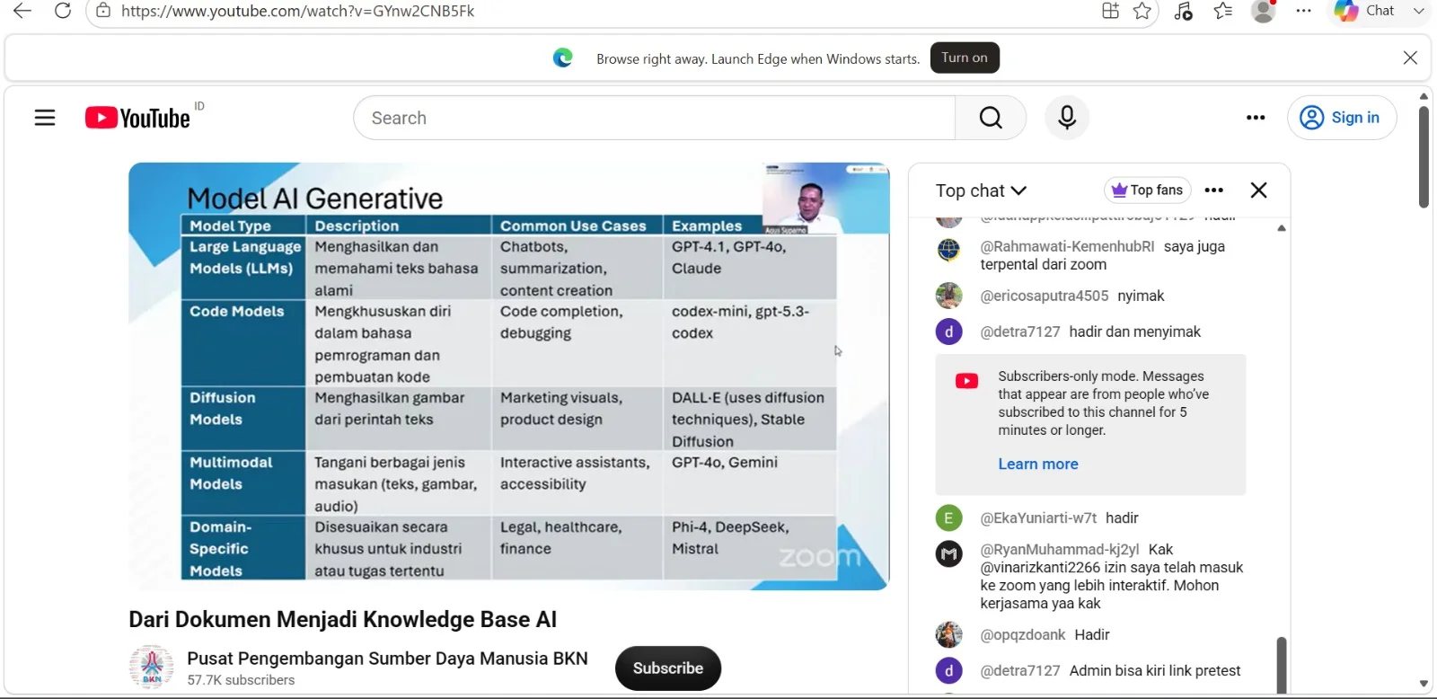Click the Learn more link in chat notice
The image size is (1437, 699).
tap(1038, 464)
